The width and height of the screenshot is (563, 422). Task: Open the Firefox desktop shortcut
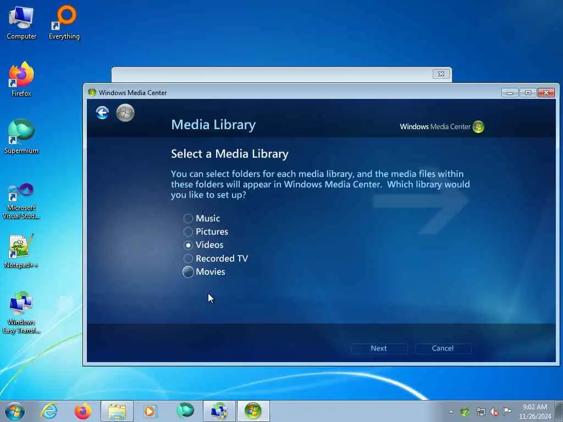coord(21,80)
